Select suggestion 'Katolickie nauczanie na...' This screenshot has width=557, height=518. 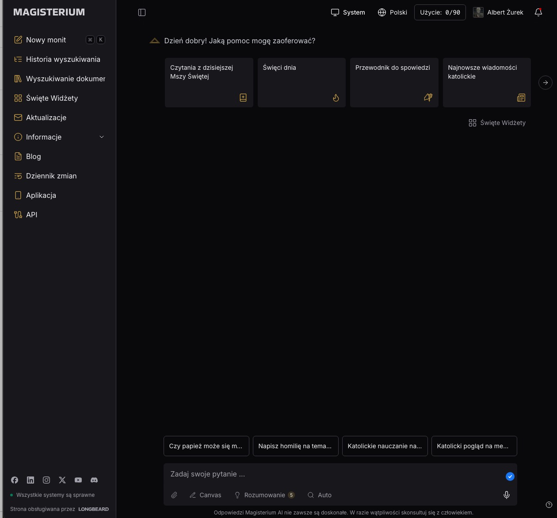pyautogui.click(x=385, y=446)
